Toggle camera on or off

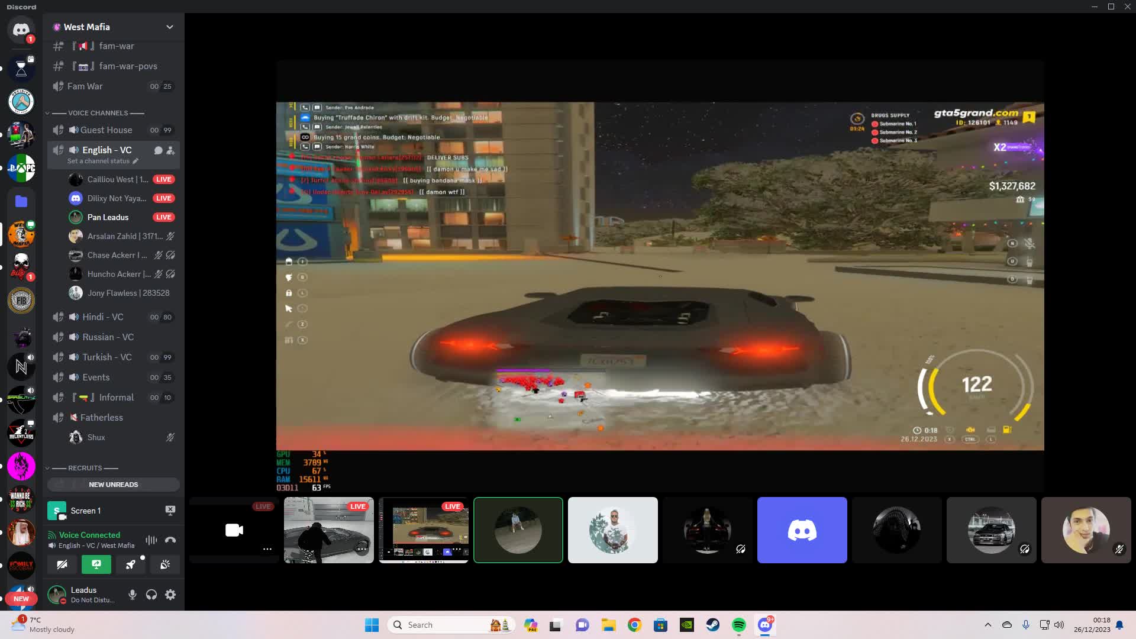click(x=62, y=565)
